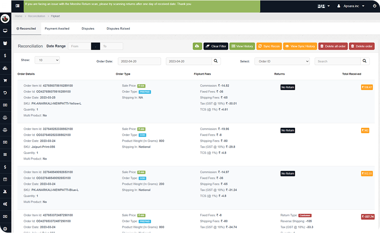
Task: Click the Order Details column header
Action: click(26, 74)
